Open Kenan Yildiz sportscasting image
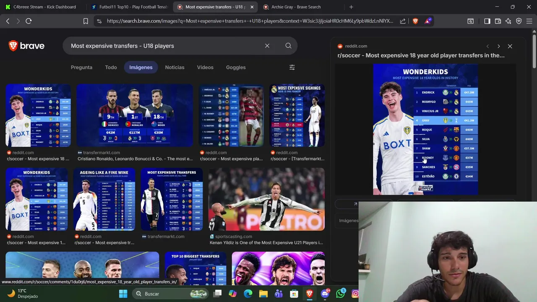This screenshot has width=537, height=302. (266, 199)
